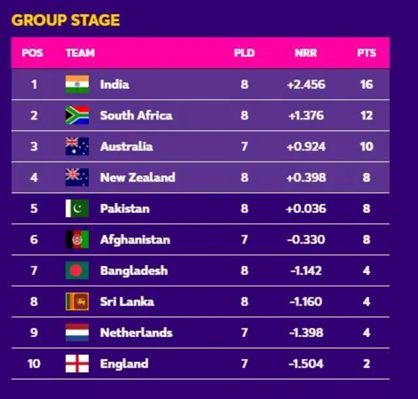Screen dimensions: 418x399
Task: Click the Sri Lanka flag icon
Action: 77,302
